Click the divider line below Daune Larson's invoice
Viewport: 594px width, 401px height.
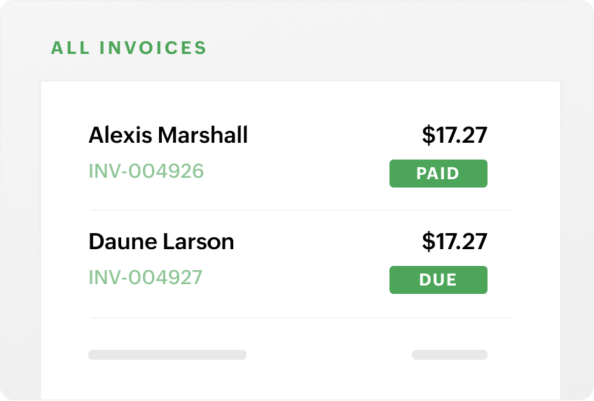pyautogui.click(x=301, y=318)
